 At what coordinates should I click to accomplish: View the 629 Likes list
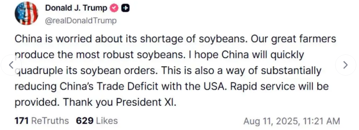(97, 120)
